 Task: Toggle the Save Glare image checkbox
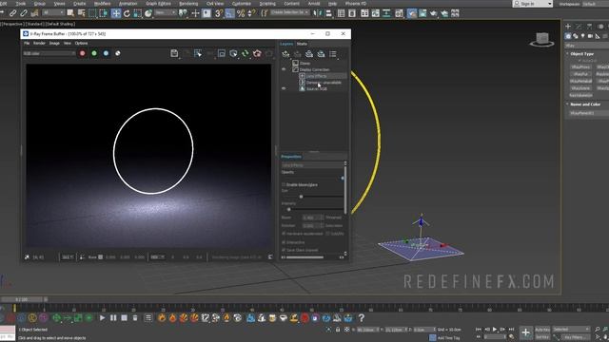point(284,250)
